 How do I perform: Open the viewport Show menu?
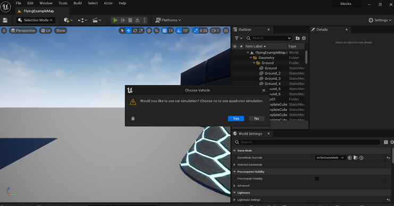pyautogui.click(x=61, y=30)
